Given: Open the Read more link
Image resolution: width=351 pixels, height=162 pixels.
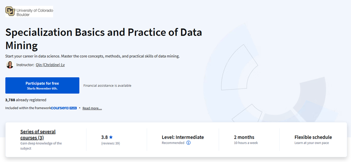Looking at the screenshot, I should [x=92, y=108].
